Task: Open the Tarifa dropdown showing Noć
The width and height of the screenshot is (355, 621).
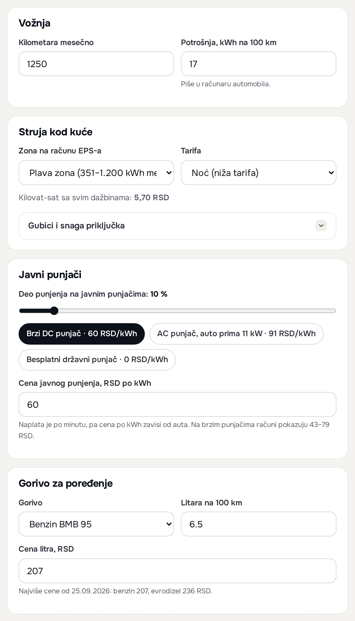Action: coord(259,173)
